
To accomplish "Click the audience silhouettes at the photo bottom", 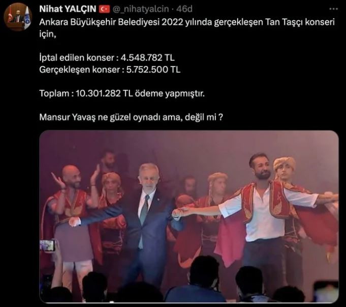I will click(189, 285).
